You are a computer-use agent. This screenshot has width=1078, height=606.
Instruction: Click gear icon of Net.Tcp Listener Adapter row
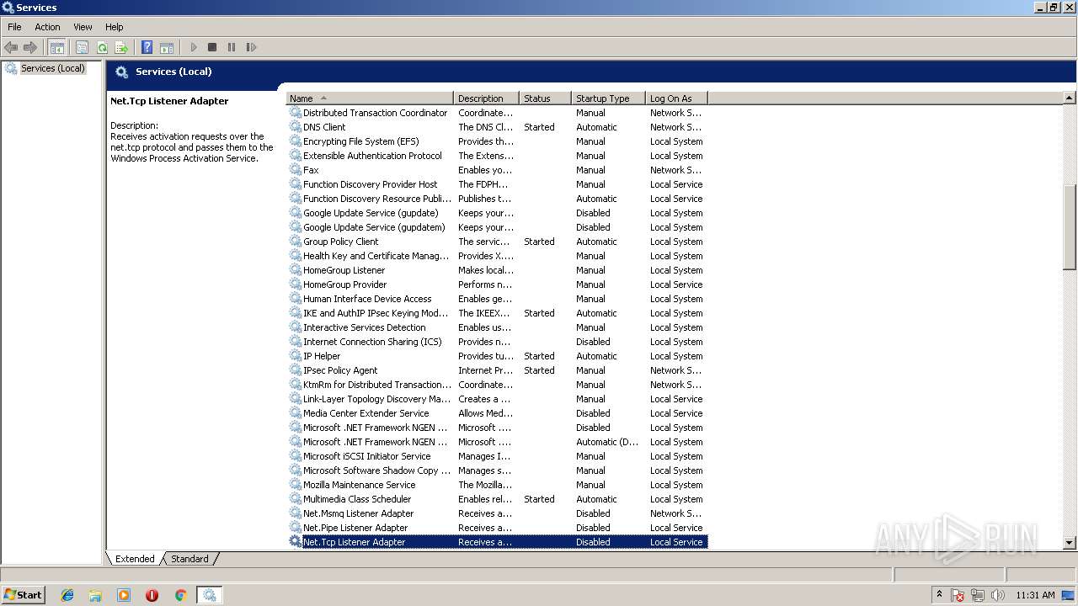(295, 541)
